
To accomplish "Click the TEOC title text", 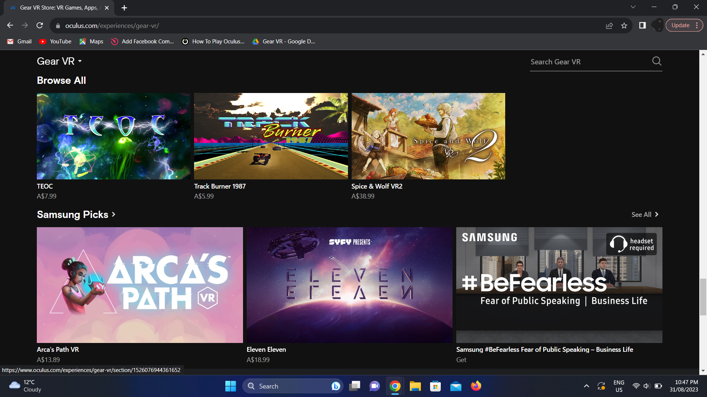I will pos(45,186).
